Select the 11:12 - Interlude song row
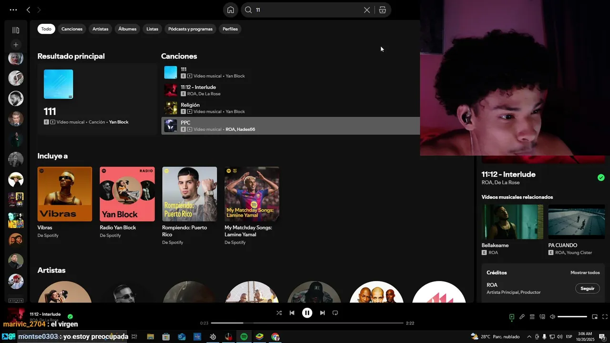Screen dimensions: 610x343 [x=291, y=90]
